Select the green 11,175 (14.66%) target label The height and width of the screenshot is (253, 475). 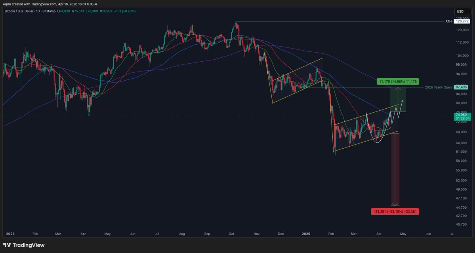pyautogui.click(x=397, y=81)
